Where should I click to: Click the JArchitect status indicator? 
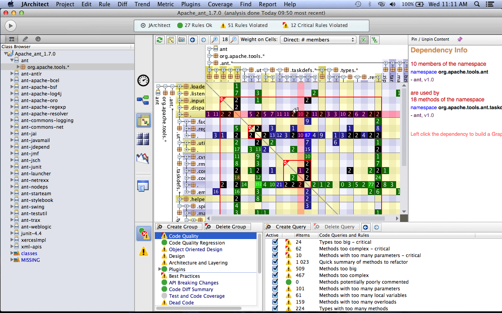click(x=156, y=25)
